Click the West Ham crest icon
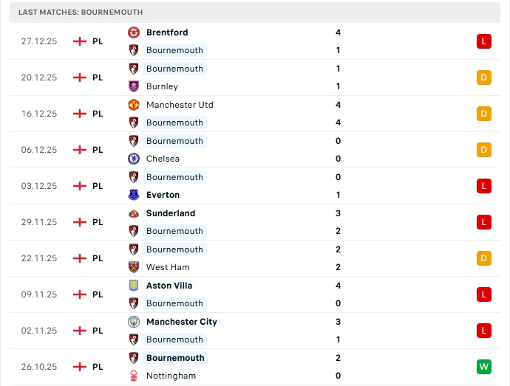Screen dimensions: 510x386 click(134, 267)
